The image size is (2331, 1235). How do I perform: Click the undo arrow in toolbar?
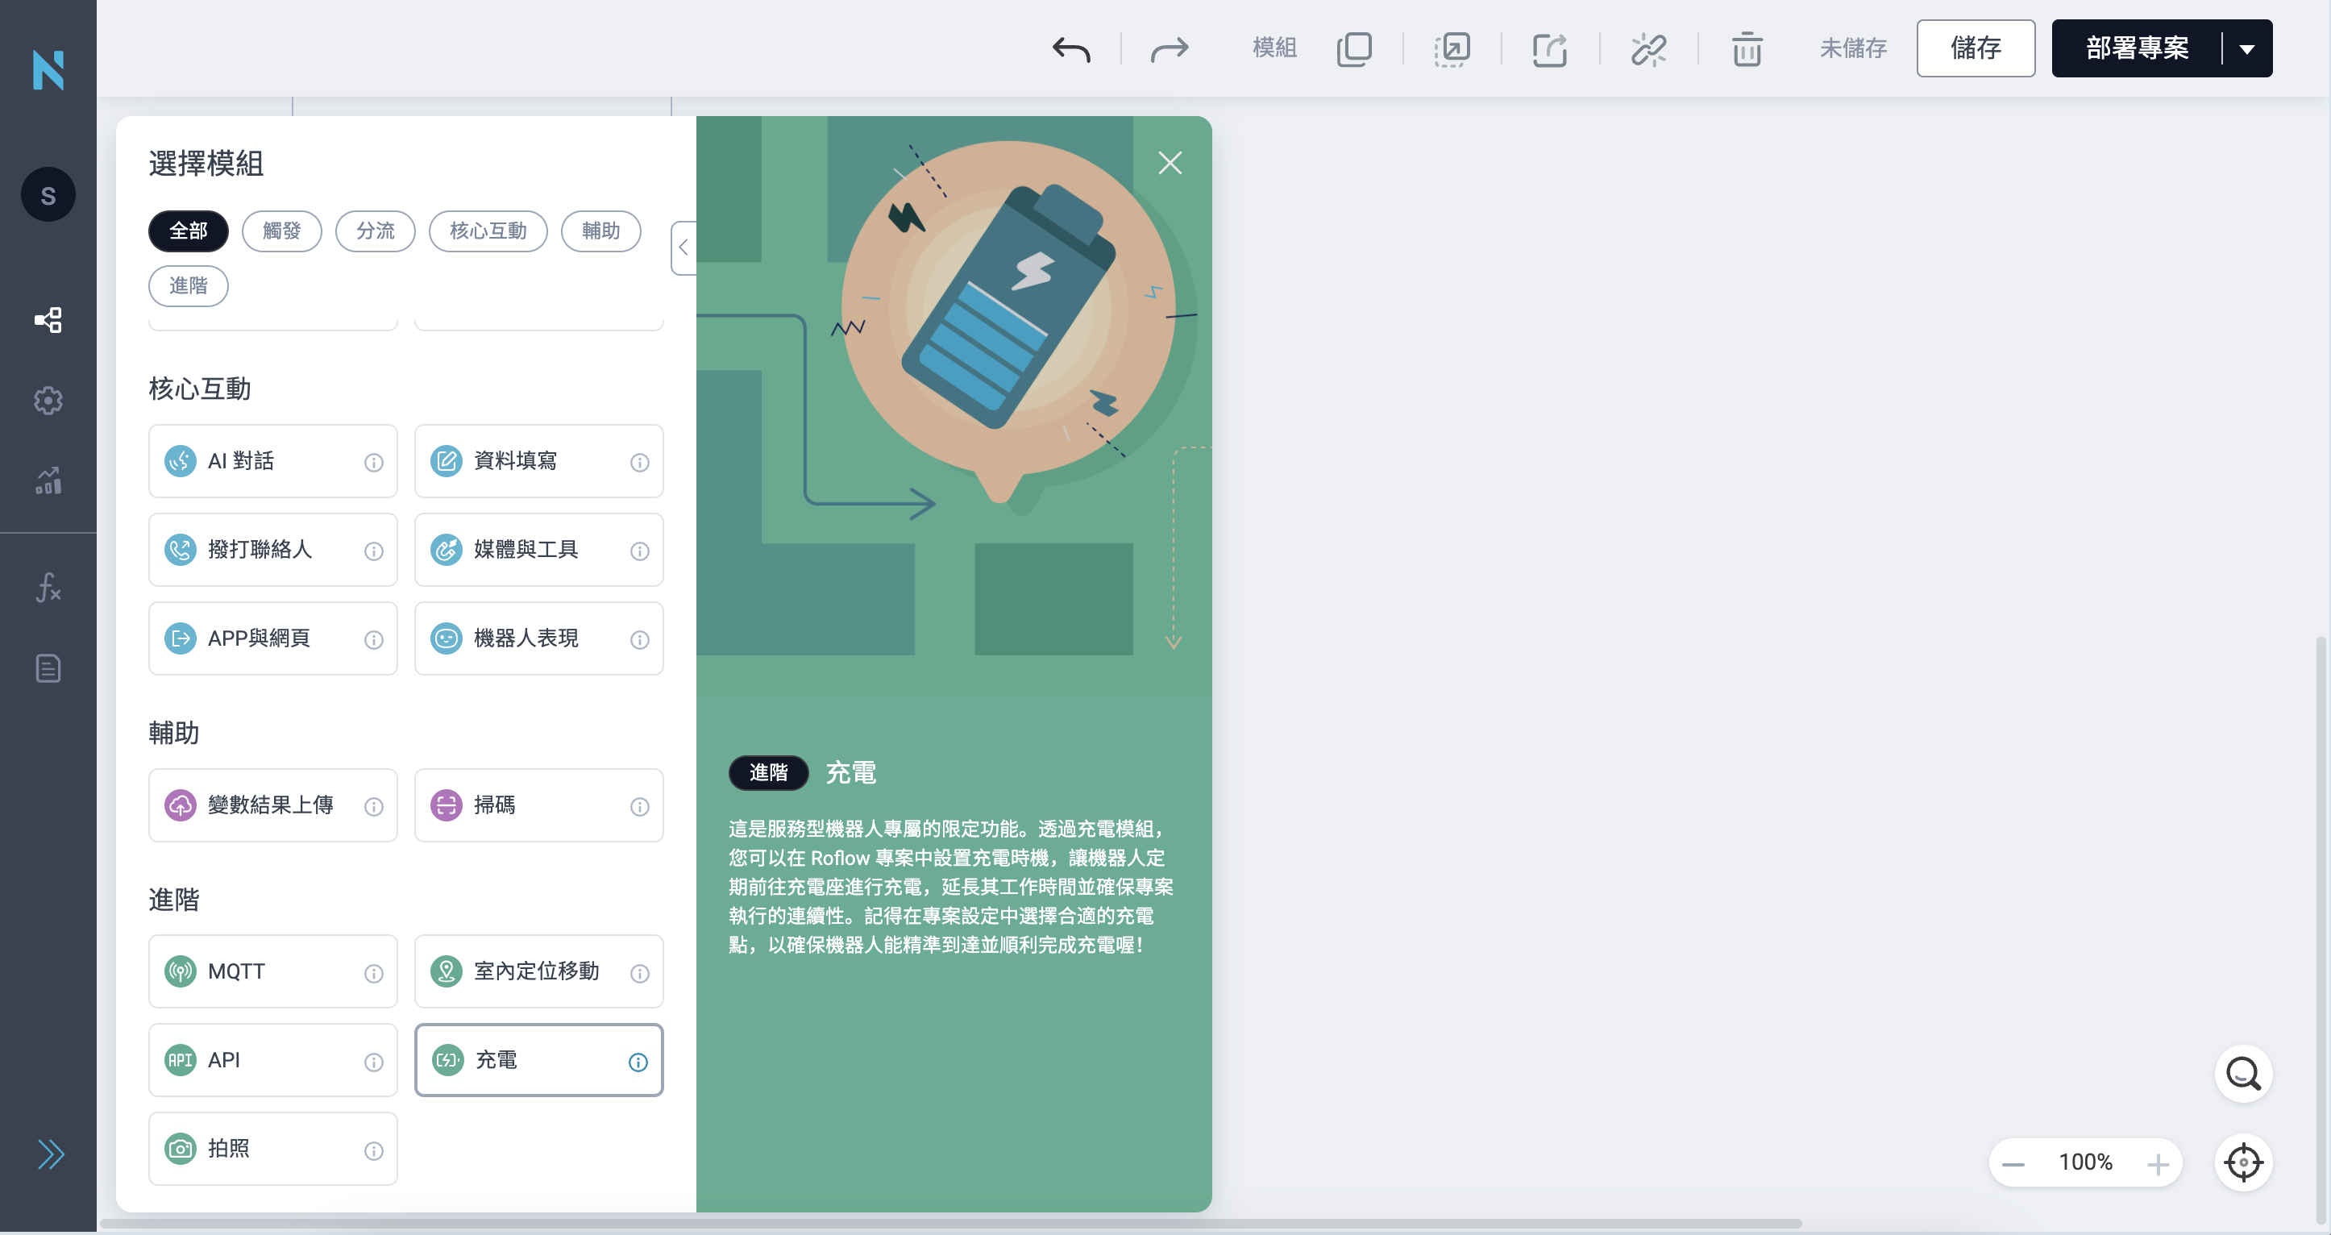point(1071,49)
